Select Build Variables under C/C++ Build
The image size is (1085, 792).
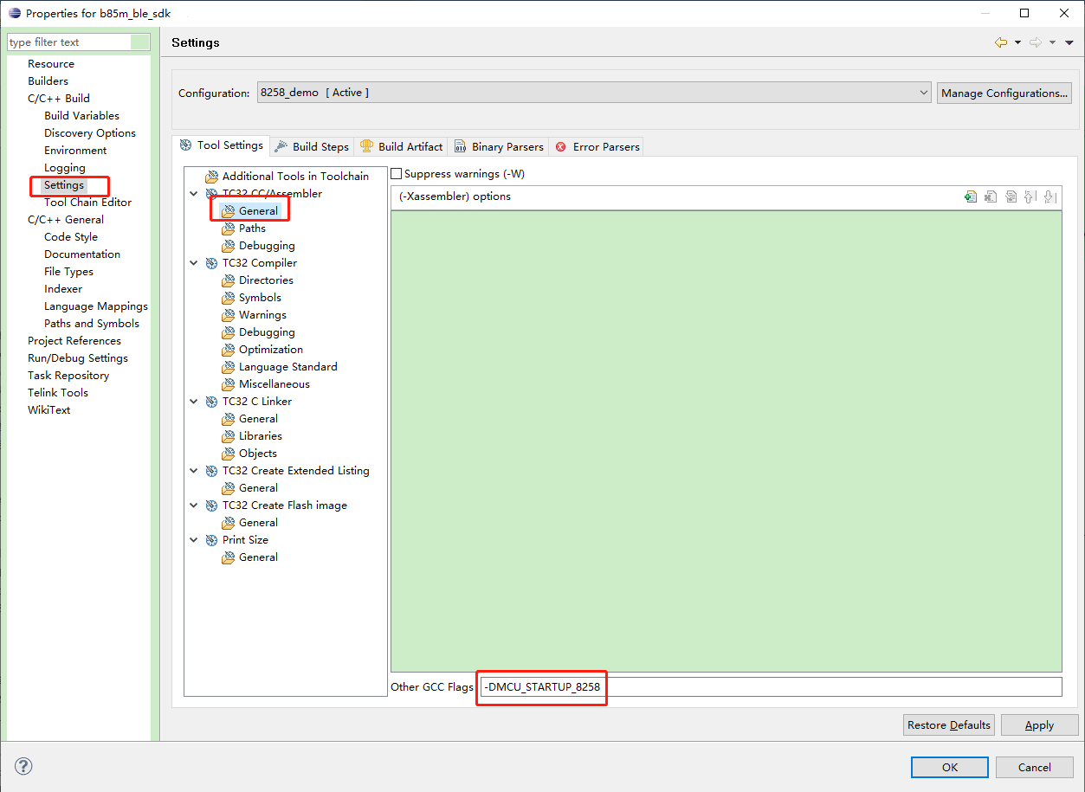(x=82, y=115)
